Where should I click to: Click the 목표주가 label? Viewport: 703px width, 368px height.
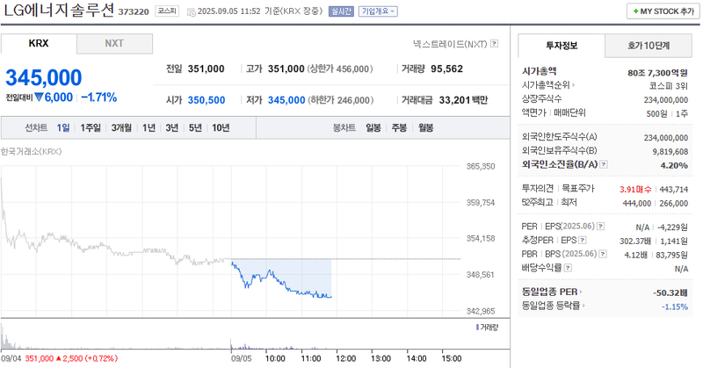tap(578, 188)
